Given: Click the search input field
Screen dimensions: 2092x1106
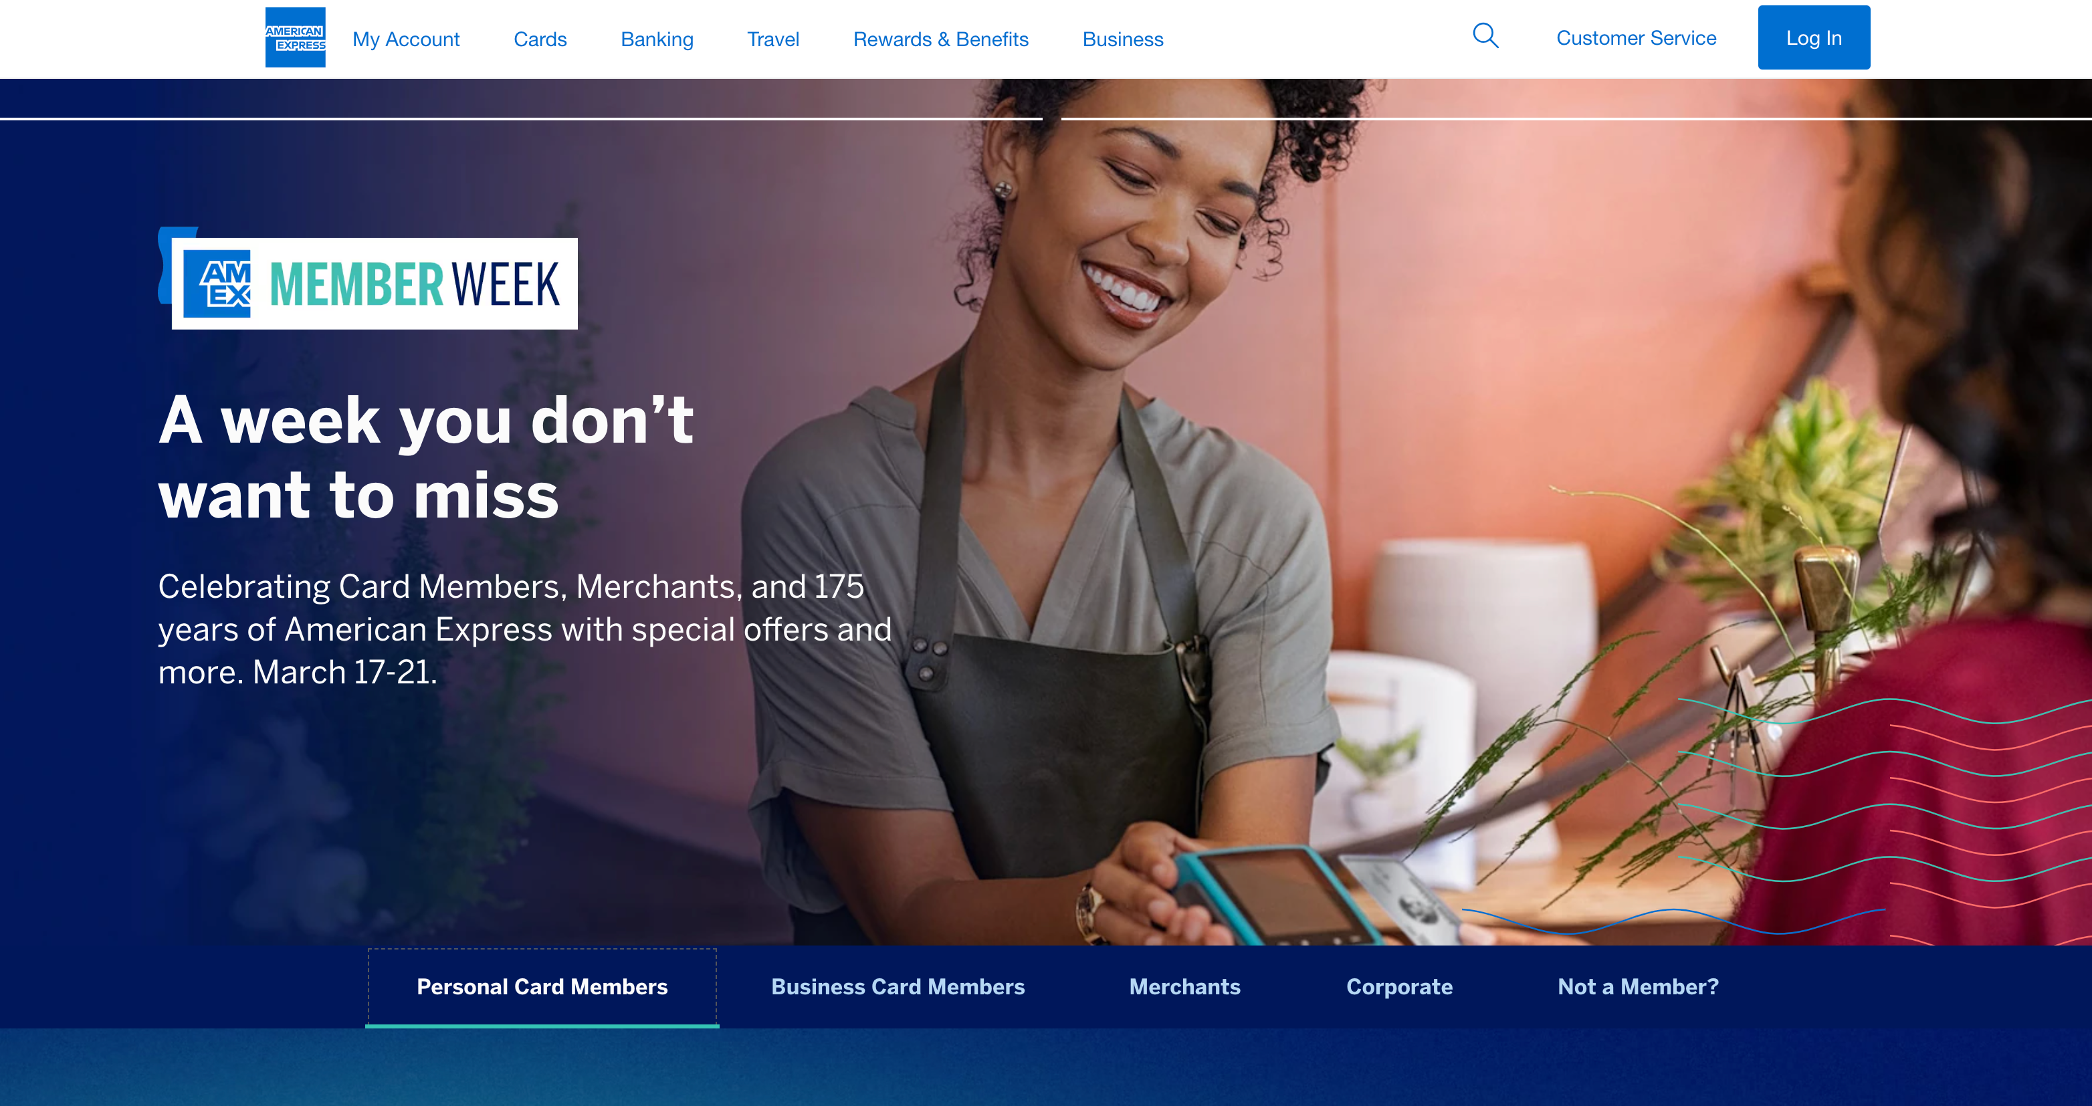Looking at the screenshot, I should (1489, 39).
